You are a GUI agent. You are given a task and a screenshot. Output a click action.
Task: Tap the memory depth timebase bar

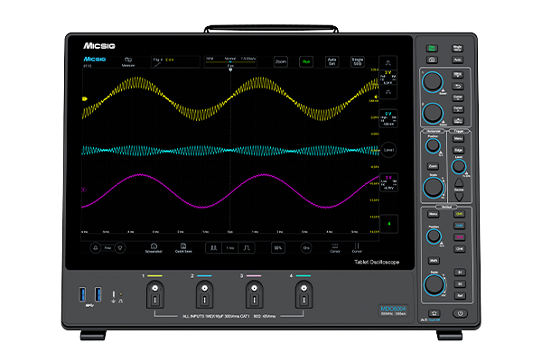pos(230,61)
